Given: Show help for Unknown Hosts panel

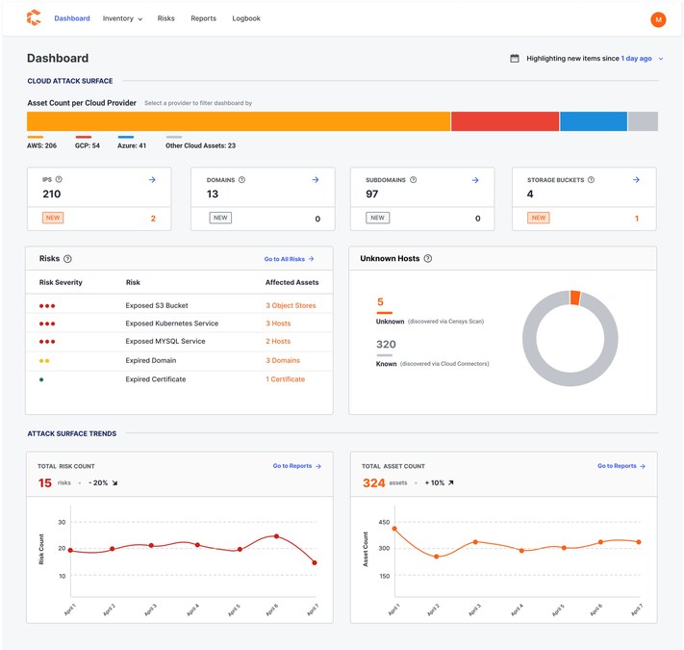Looking at the screenshot, I should click(x=428, y=258).
